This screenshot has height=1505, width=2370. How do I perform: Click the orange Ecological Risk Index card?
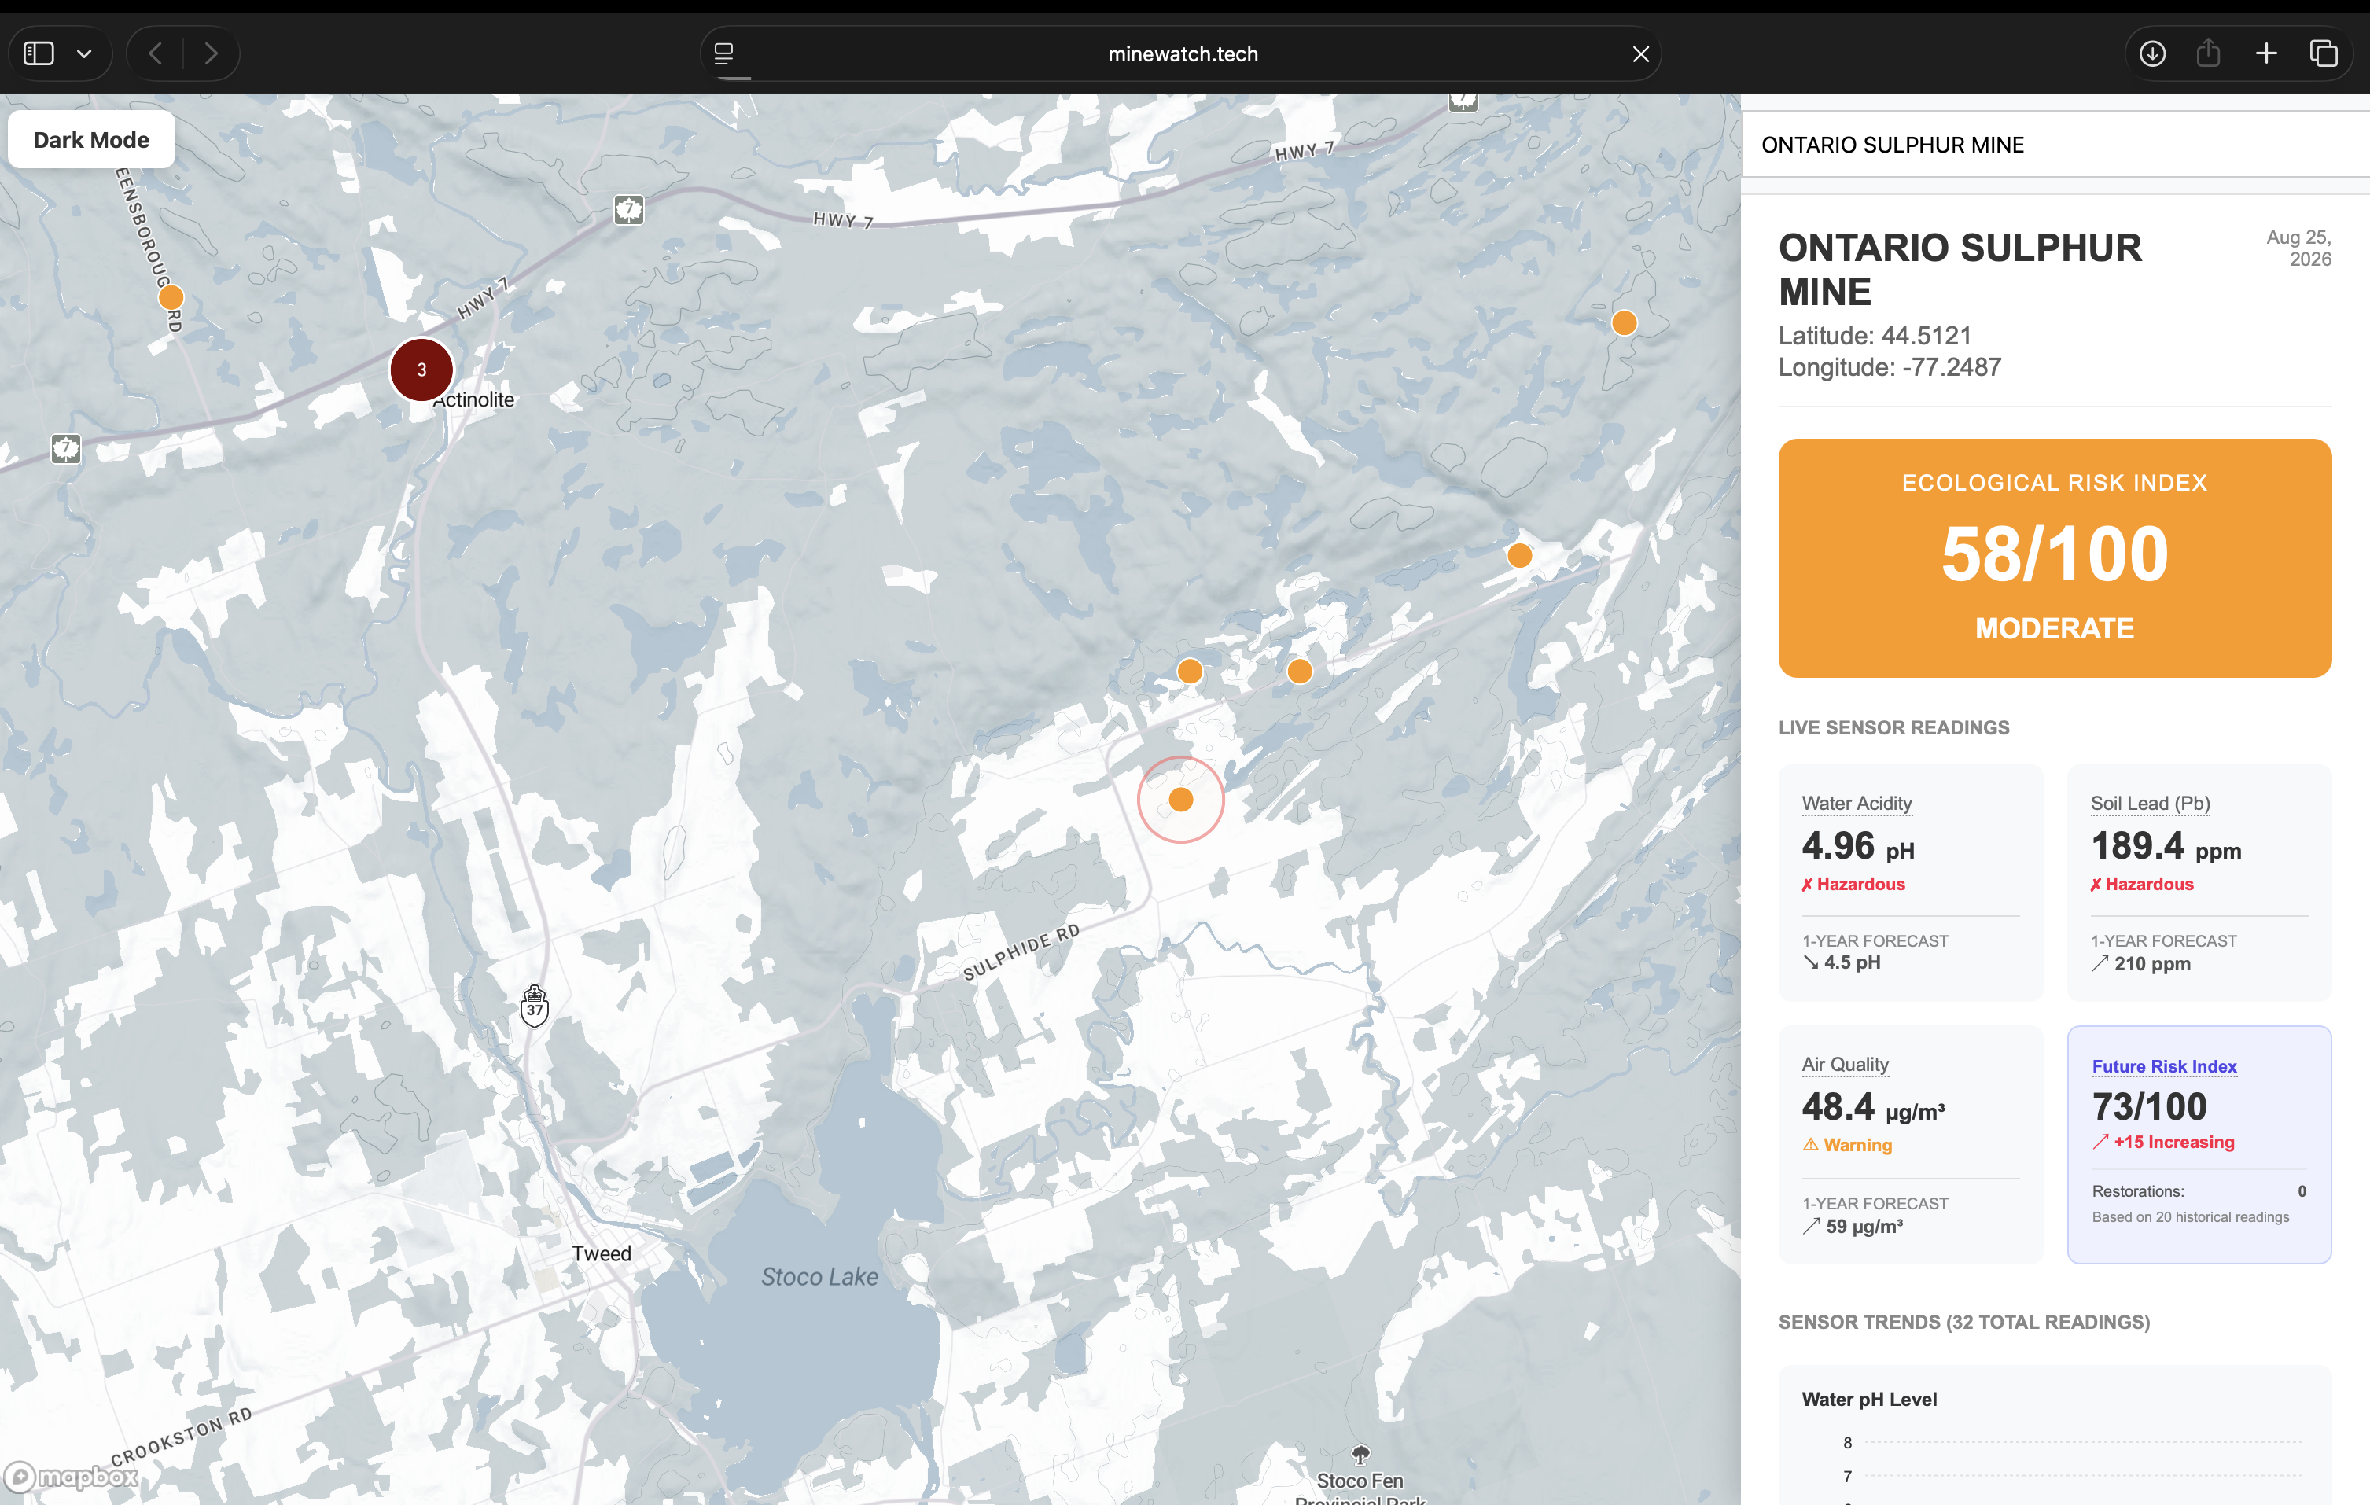click(2054, 557)
